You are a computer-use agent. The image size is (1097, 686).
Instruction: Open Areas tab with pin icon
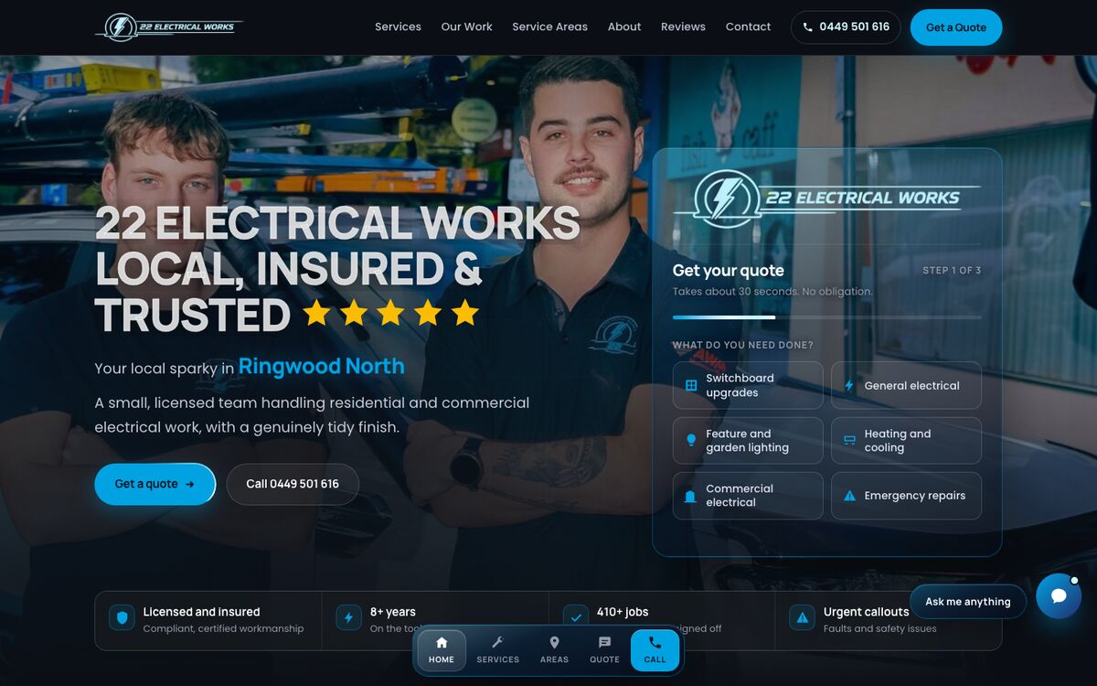[x=554, y=650]
